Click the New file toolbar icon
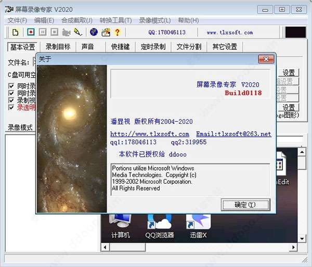Viewport: 312px width, 267px height. 16,32
